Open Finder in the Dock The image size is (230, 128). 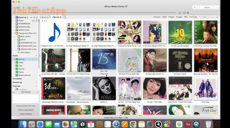click(x=23, y=124)
